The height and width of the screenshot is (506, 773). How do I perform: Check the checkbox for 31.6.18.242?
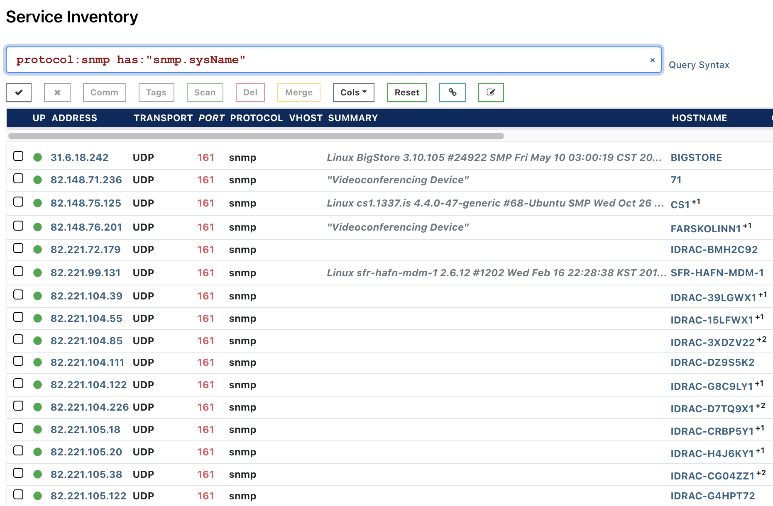pos(18,156)
